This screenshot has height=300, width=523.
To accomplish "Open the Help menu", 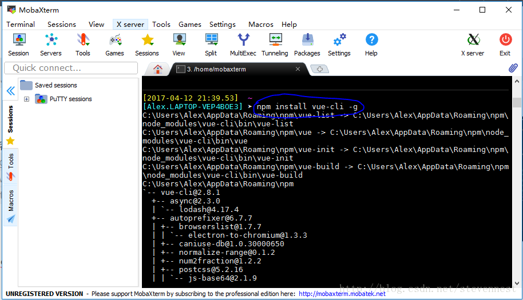I will pos(289,25).
